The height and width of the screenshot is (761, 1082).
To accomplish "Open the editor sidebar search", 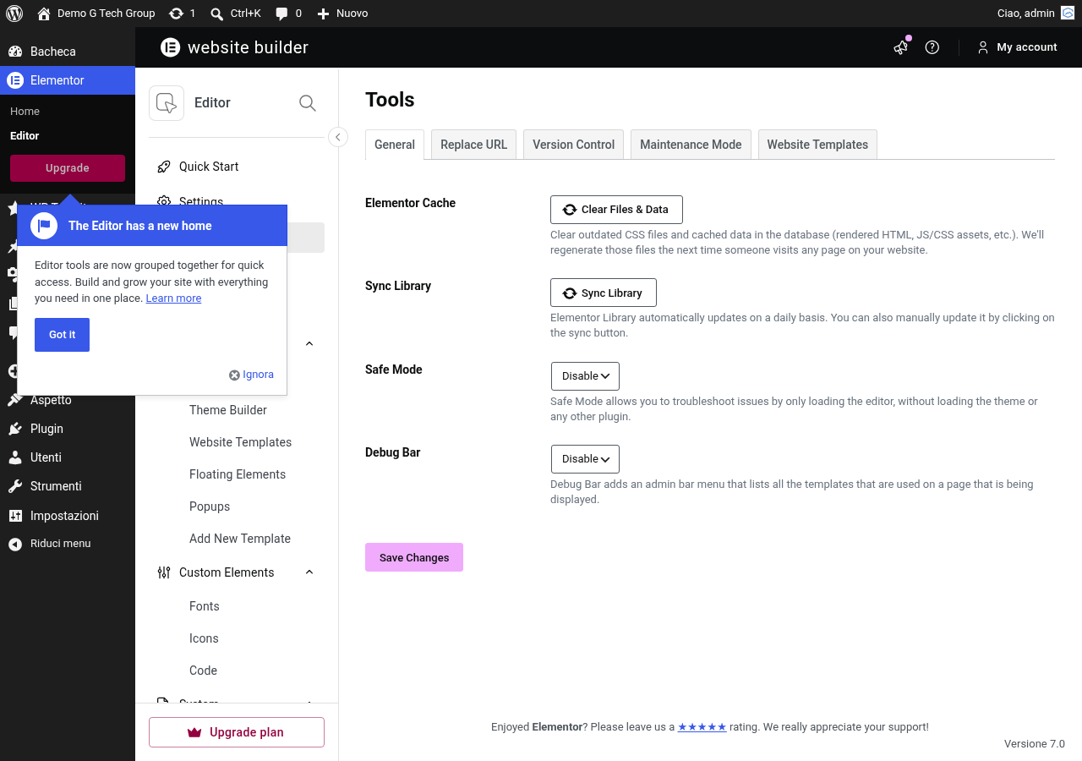I will point(308,103).
